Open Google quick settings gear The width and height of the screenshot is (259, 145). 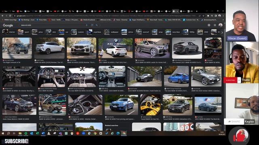click(209, 25)
